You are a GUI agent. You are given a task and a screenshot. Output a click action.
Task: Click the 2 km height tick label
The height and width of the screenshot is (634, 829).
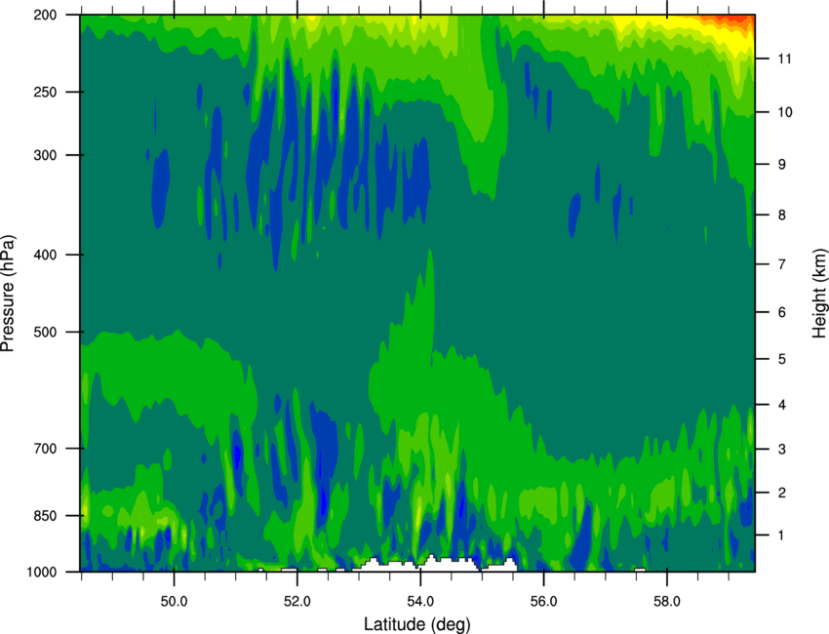click(x=781, y=493)
